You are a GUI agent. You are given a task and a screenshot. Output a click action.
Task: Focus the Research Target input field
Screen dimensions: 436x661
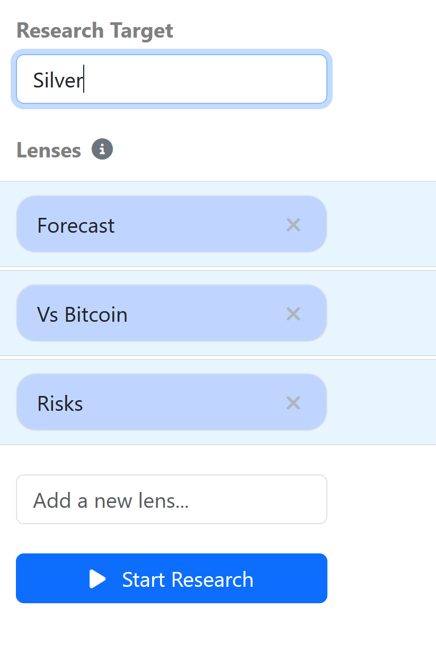172,79
